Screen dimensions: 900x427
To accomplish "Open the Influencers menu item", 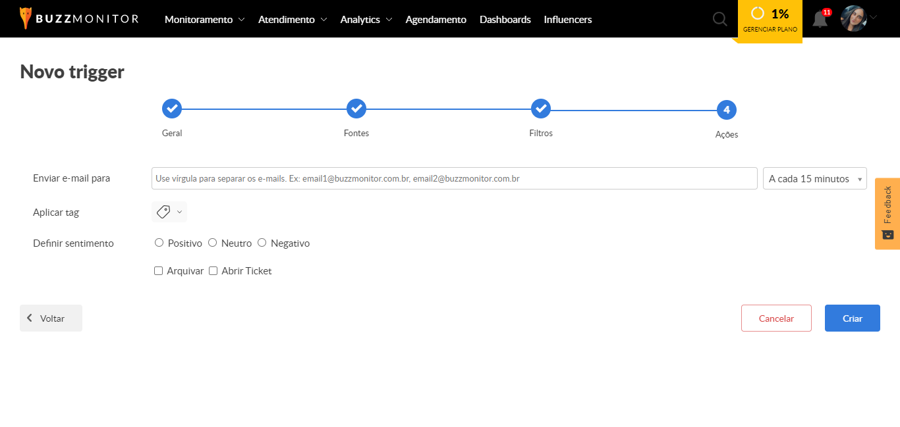I will pyautogui.click(x=567, y=20).
